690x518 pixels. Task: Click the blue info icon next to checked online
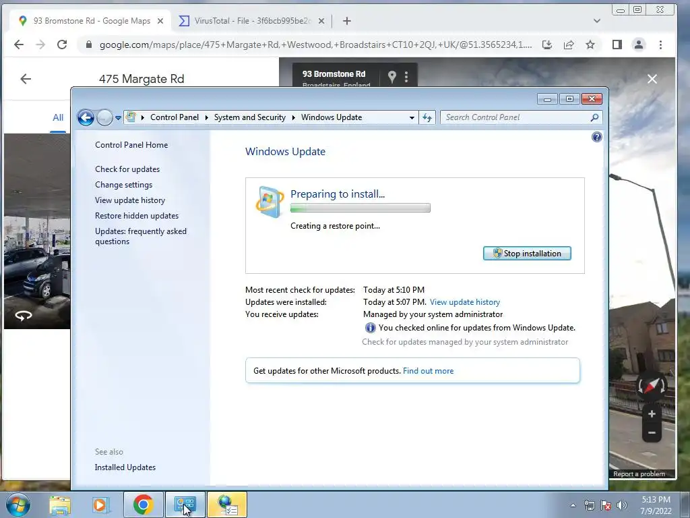point(370,328)
